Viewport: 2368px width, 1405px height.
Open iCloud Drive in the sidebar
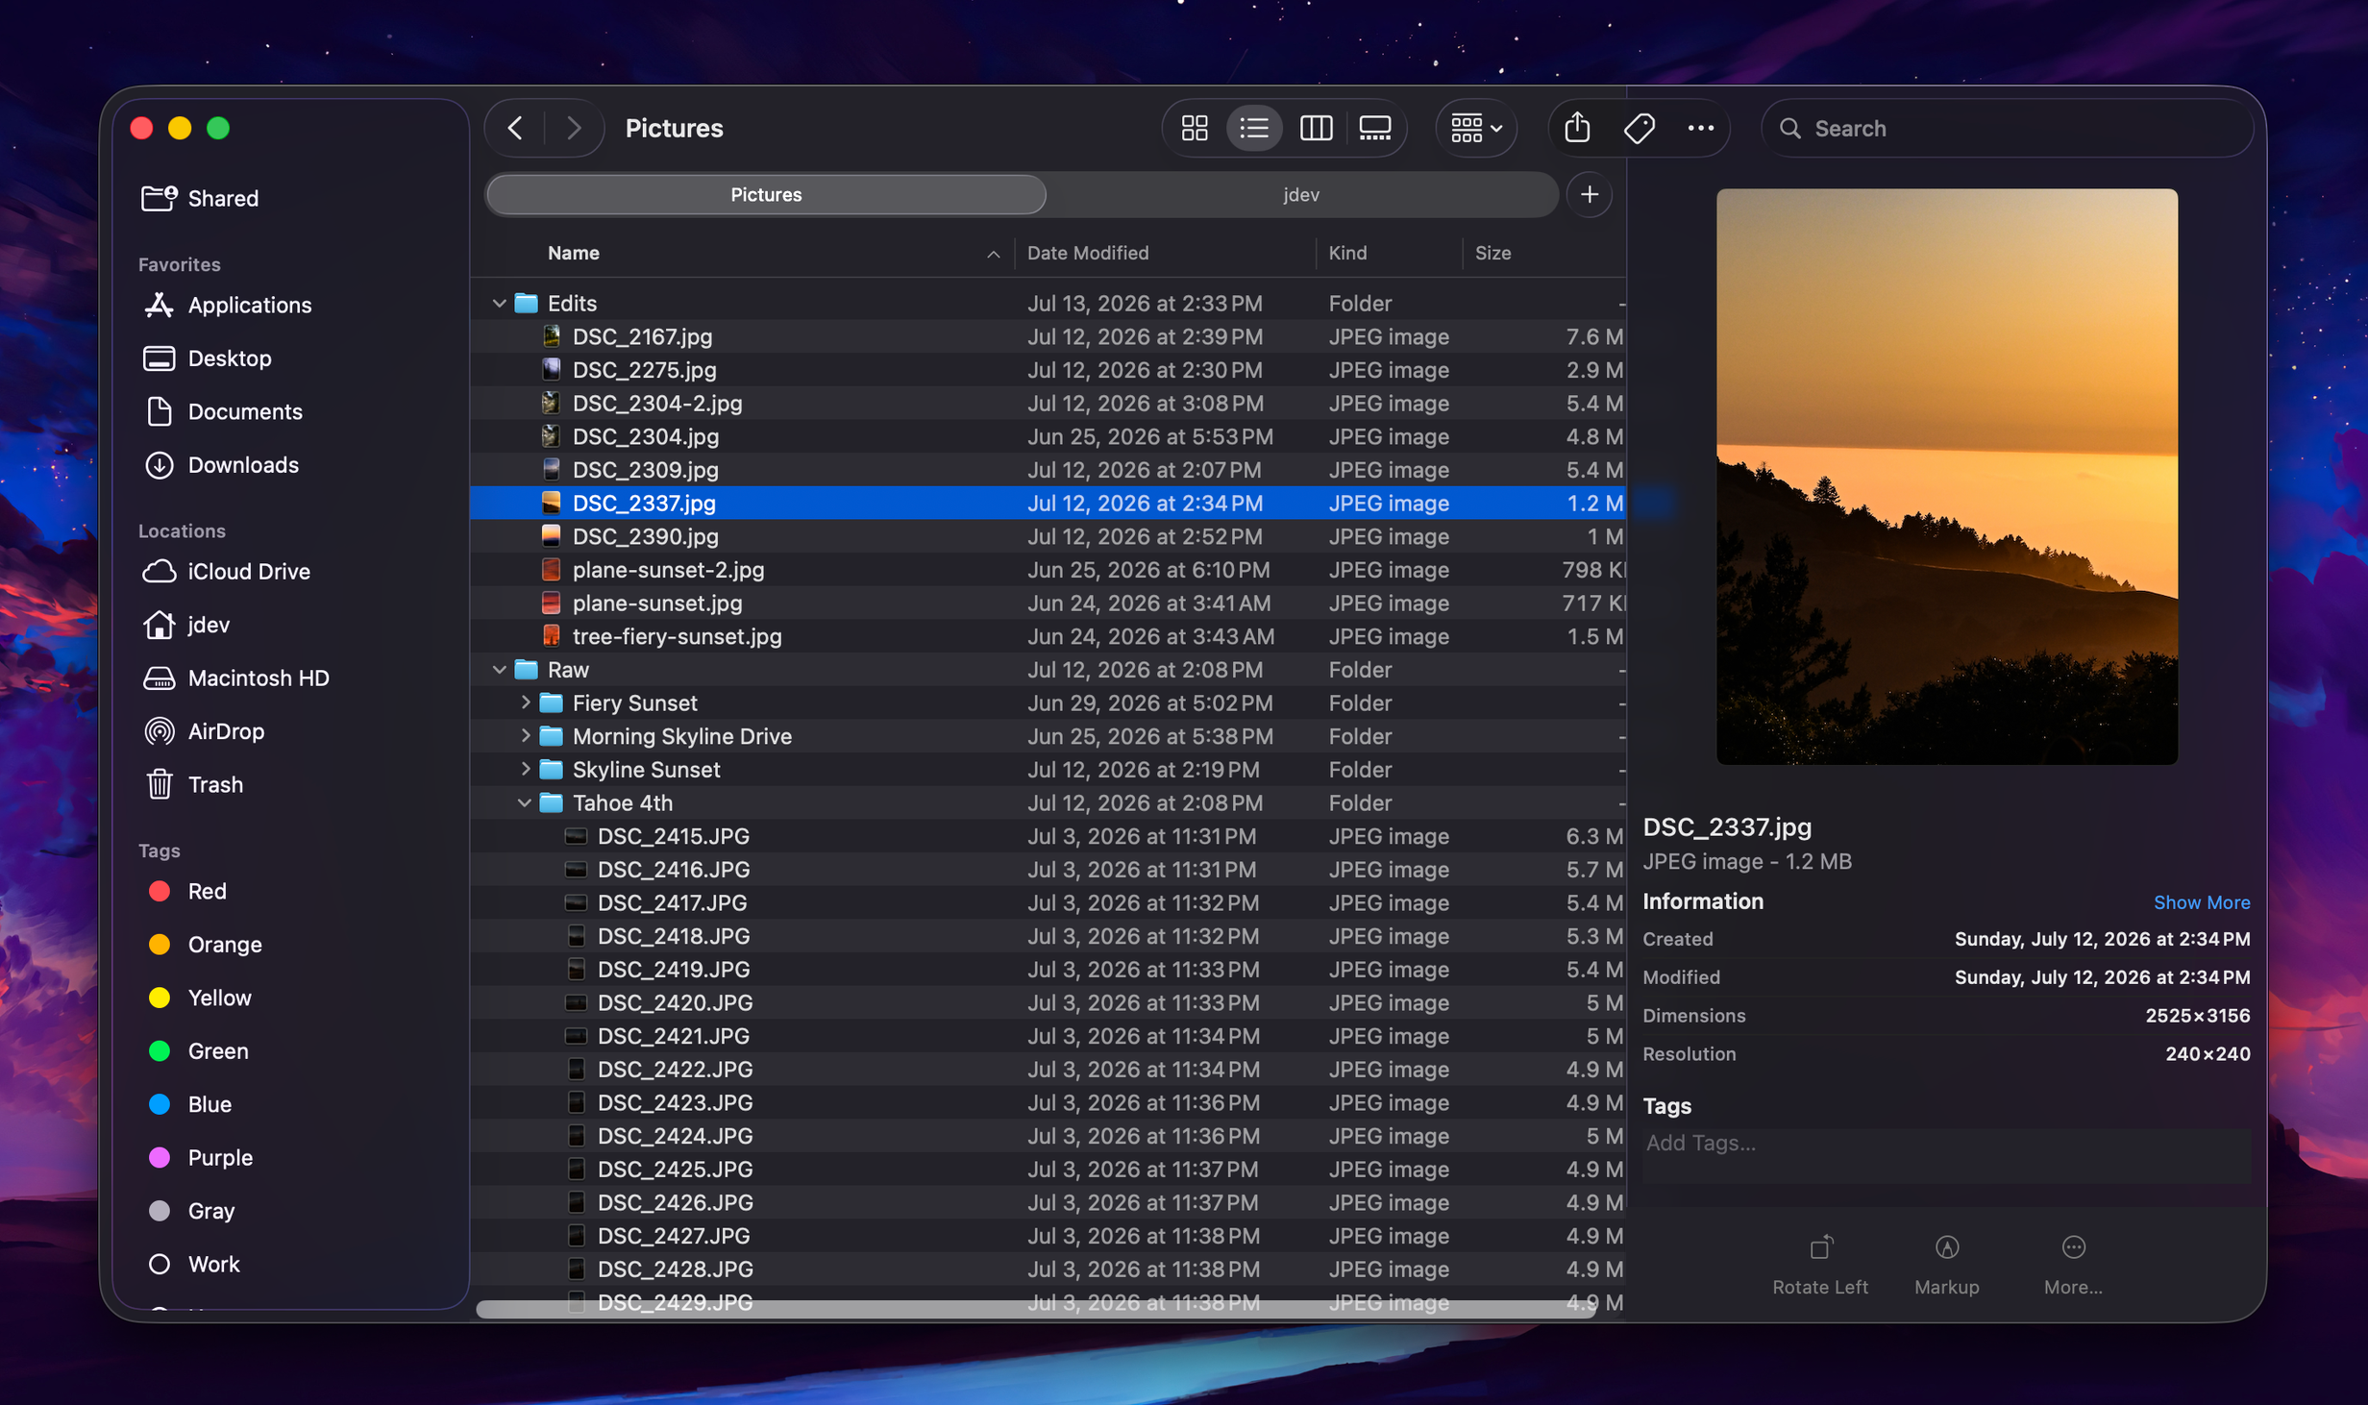click(x=249, y=572)
